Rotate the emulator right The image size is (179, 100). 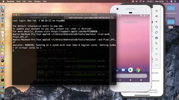tap(156, 32)
